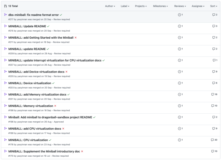Click yaoyinnan author link on PR #196
This screenshot has width=221, height=160.
22,122
